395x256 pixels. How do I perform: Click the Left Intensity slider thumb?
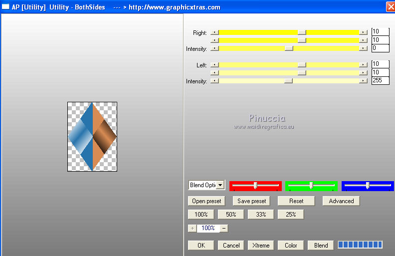click(288, 81)
